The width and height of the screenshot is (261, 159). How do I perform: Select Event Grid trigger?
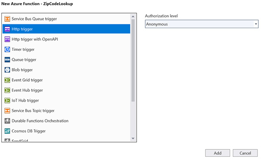[x=66, y=80]
